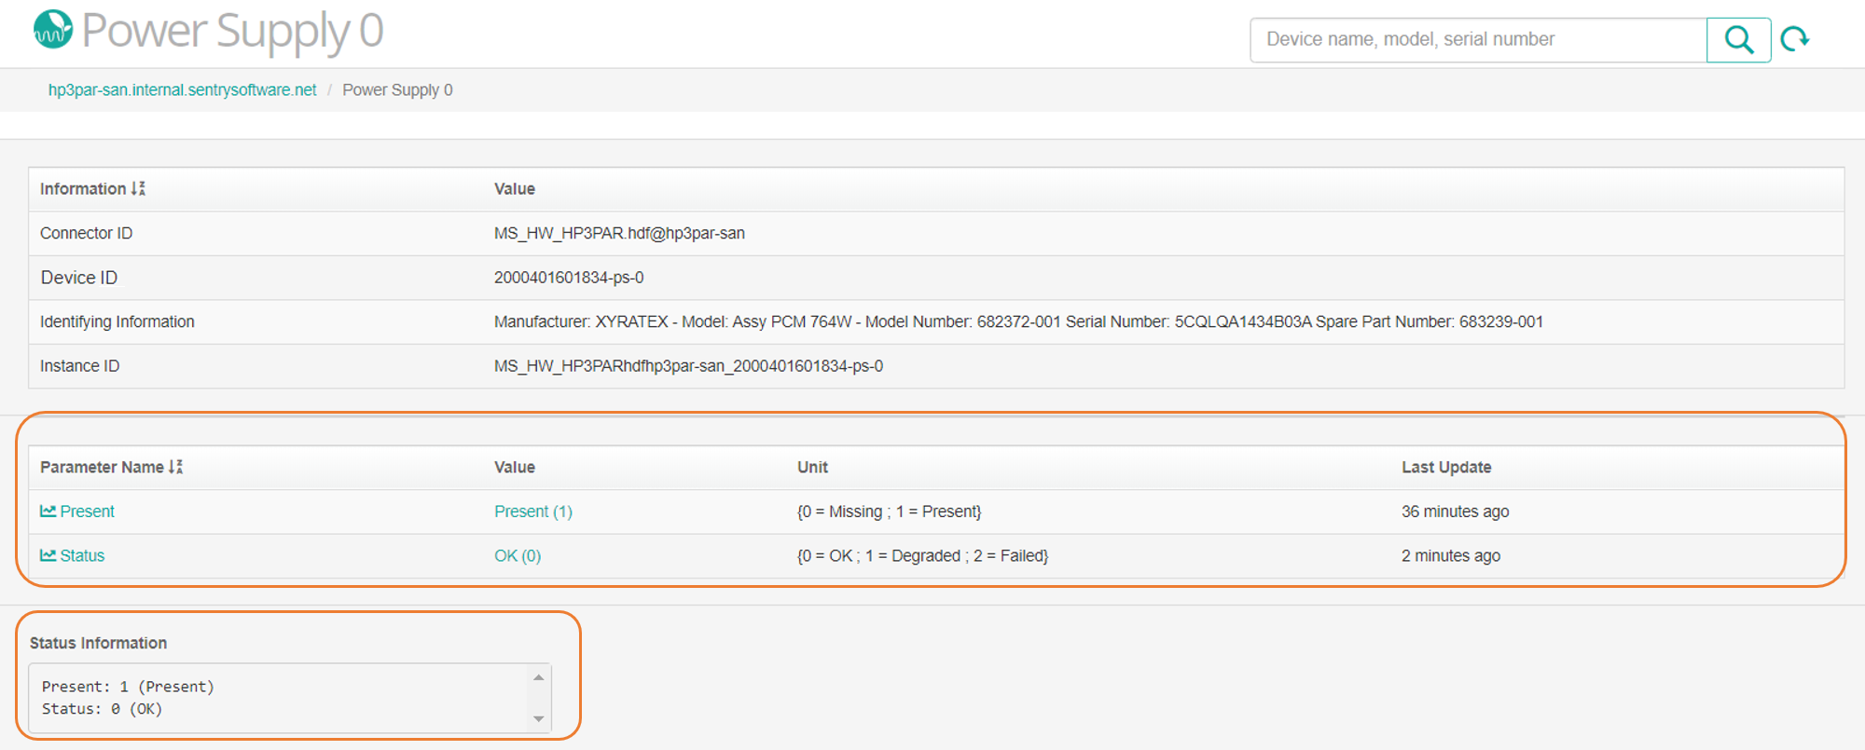
Task: Click the graph icon next to Present
Action: 48,511
